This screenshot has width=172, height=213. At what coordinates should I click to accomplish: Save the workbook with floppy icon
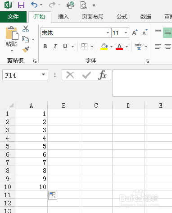click(x=21, y=5)
